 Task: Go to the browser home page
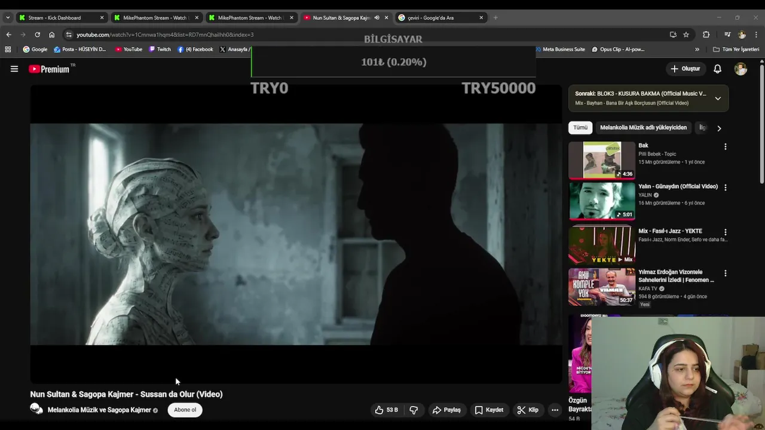(x=51, y=35)
